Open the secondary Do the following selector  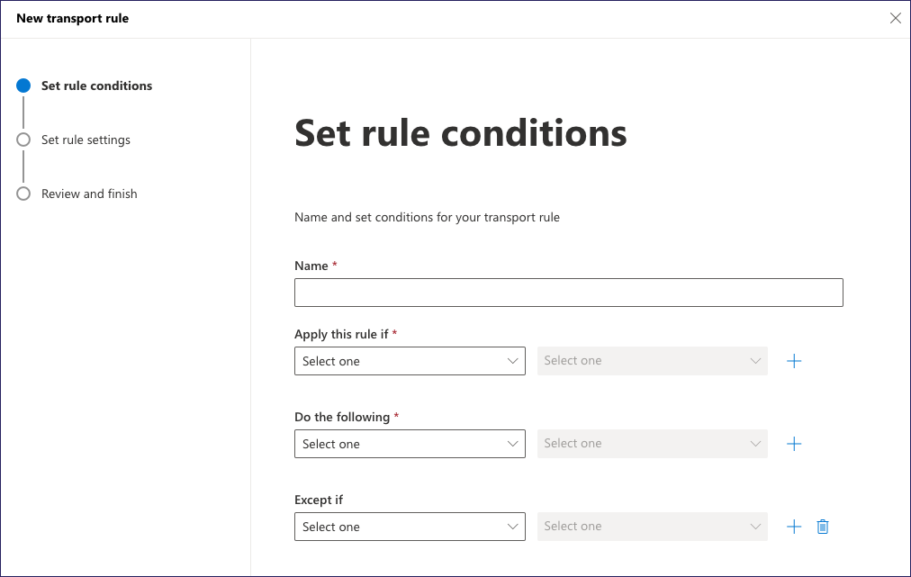coord(652,443)
